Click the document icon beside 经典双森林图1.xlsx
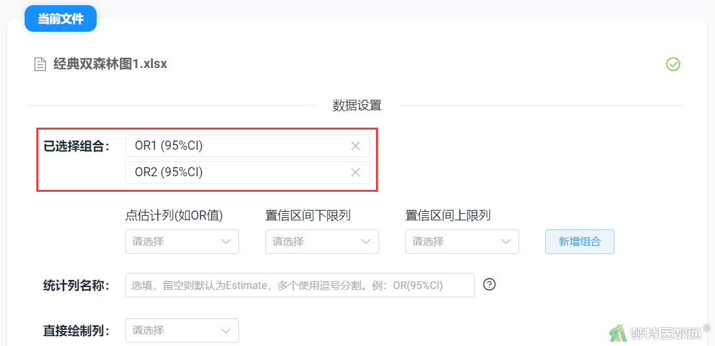The image size is (715, 346). click(41, 64)
